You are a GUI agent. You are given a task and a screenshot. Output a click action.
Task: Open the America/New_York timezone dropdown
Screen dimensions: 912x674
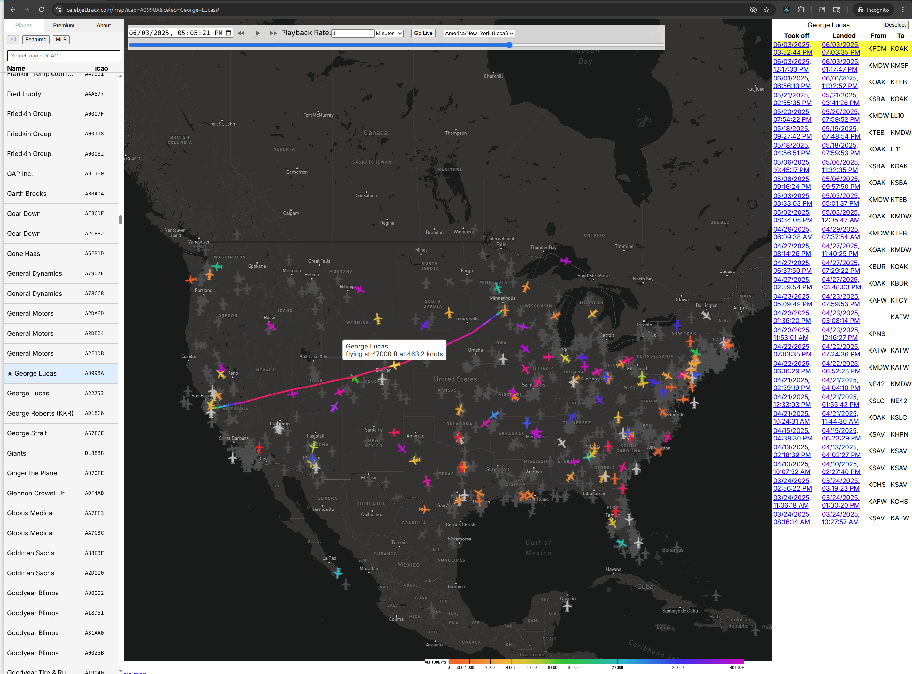click(479, 34)
